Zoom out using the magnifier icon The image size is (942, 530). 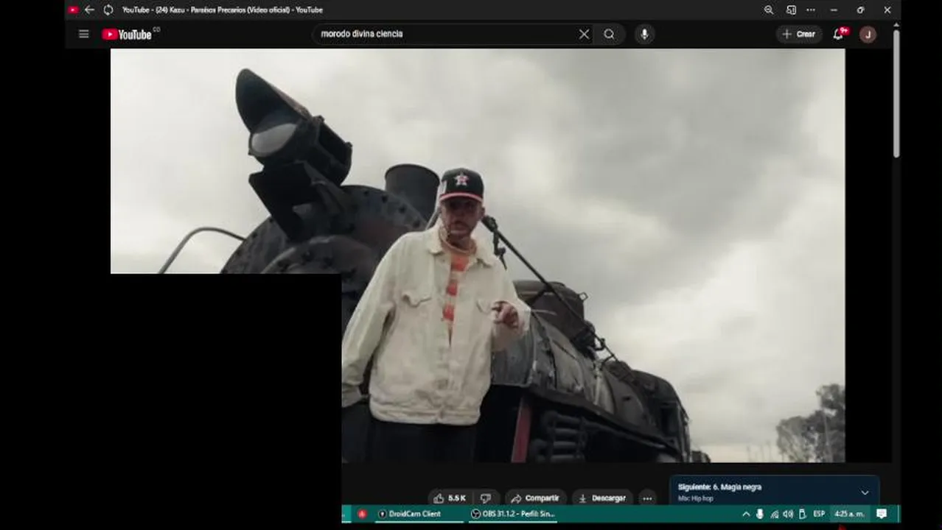coord(769,10)
